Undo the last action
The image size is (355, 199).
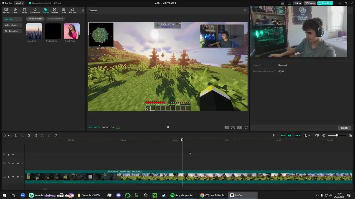pyautogui.click(x=16, y=135)
